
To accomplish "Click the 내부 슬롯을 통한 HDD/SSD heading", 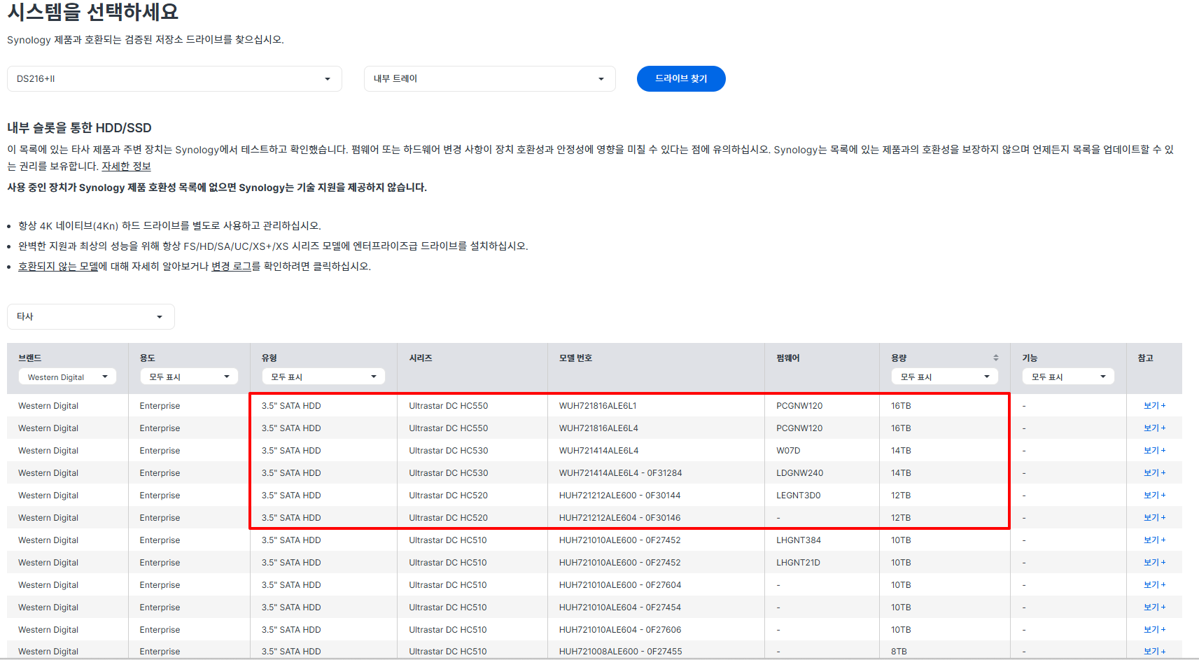I will tap(79, 127).
